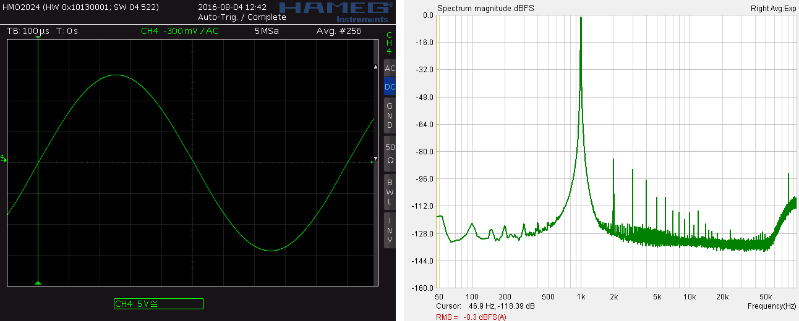Click the CH4: 5 V channel indicator box
799x321 pixels.
point(158,304)
